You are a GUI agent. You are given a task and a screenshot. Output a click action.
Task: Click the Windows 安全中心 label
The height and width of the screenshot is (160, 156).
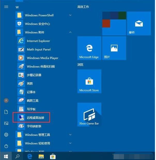(37, 24)
